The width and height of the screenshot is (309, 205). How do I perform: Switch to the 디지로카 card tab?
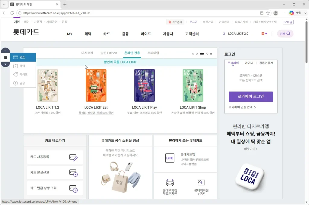[87, 53]
